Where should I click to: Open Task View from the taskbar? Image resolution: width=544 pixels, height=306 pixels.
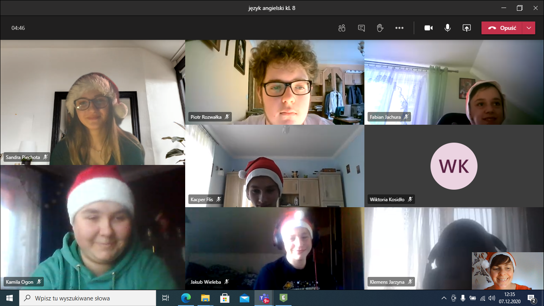click(166, 298)
